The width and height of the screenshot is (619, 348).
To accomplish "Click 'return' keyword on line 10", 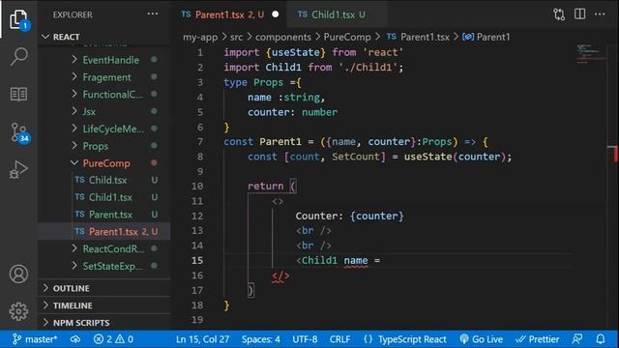I will coord(265,187).
